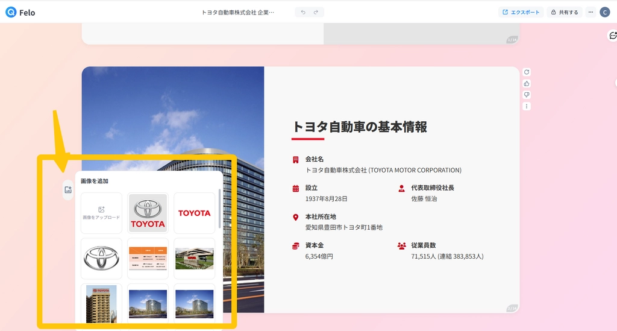Open the top bar's horizontal ellipsis menu
Screen dimensions: 617x331
[x=590, y=12]
